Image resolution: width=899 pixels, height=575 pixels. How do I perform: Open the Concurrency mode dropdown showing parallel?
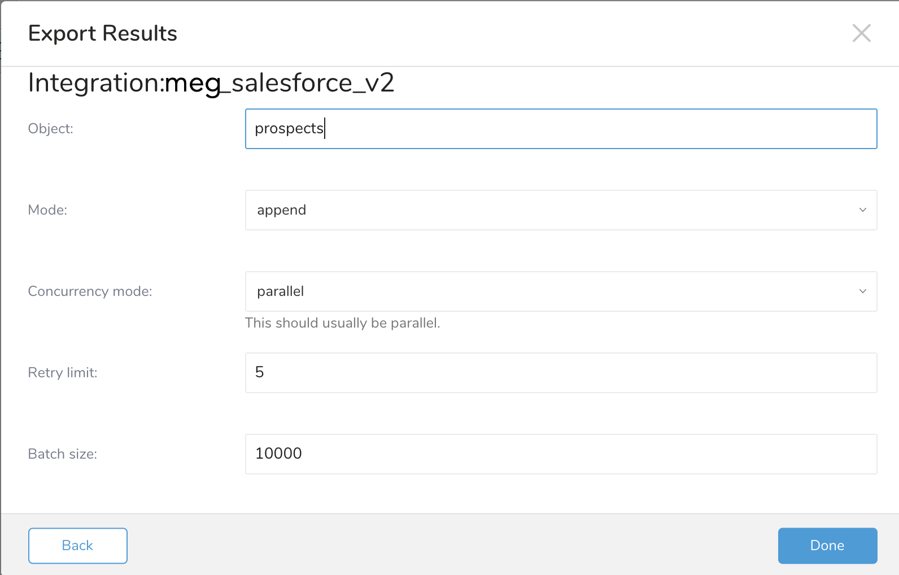(x=560, y=291)
